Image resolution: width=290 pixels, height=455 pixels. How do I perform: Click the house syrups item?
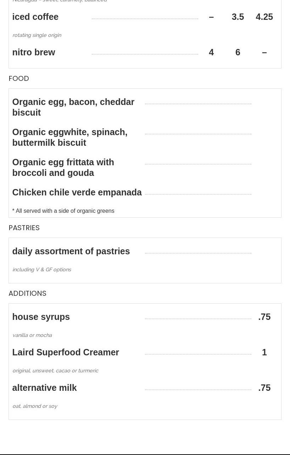pyautogui.click(x=41, y=317)
